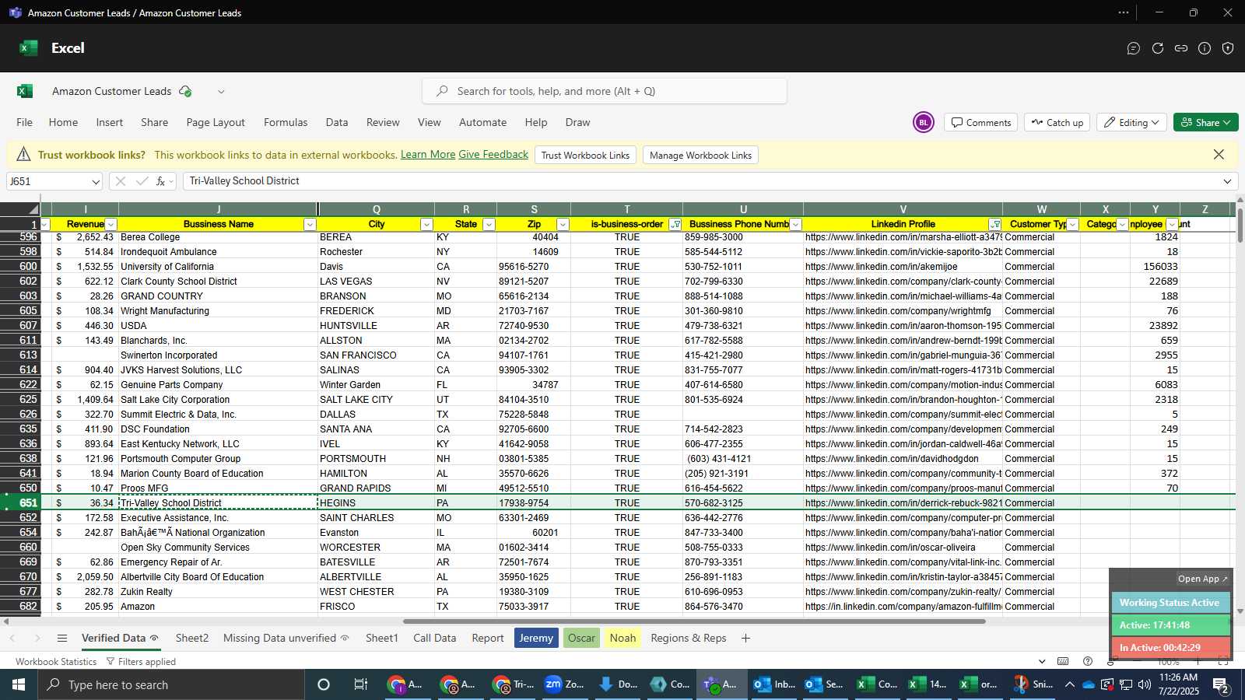This screenshot has width=1245, height=700.
Task: Click the Excel app logo in header
Action: pyautogui.click(x=29, y=48)
